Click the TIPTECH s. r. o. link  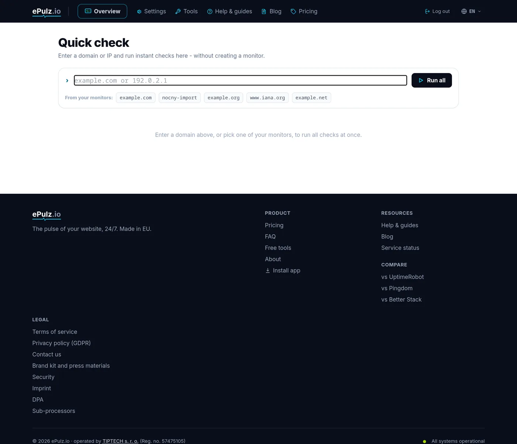(120, 441)
